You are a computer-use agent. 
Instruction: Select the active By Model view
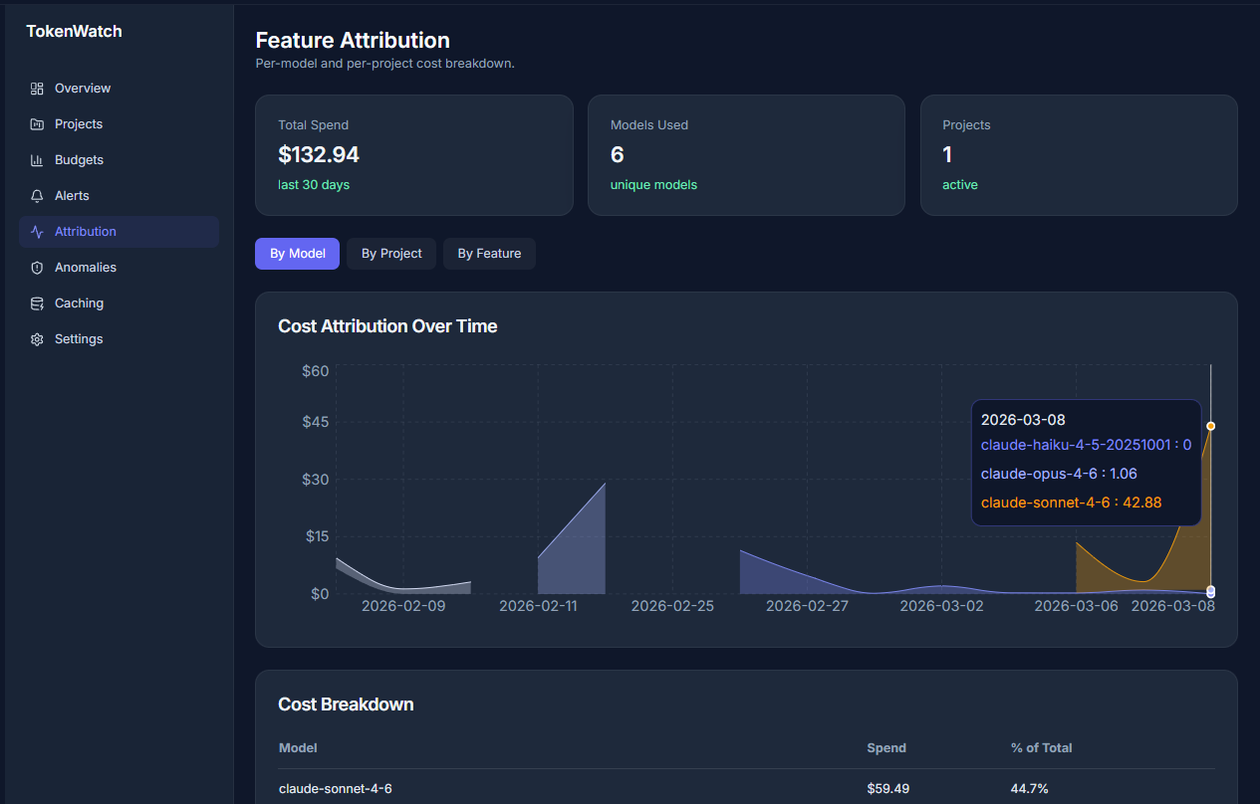tap(297, 253)
